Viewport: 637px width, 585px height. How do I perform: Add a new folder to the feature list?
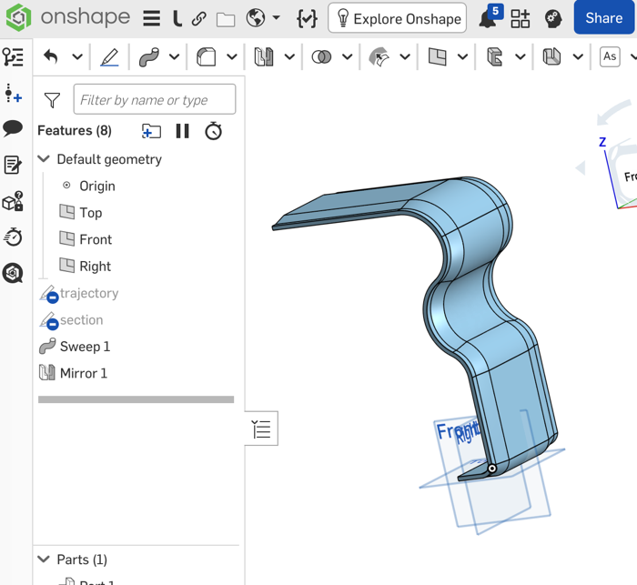151,131
